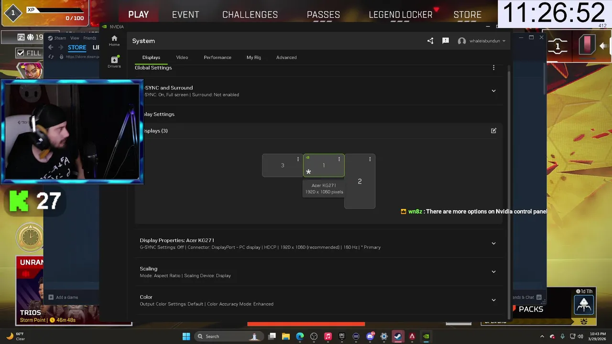Click the Steam page reload icon
Viewport: 612px width, 344px height.
tap(51, 57)
